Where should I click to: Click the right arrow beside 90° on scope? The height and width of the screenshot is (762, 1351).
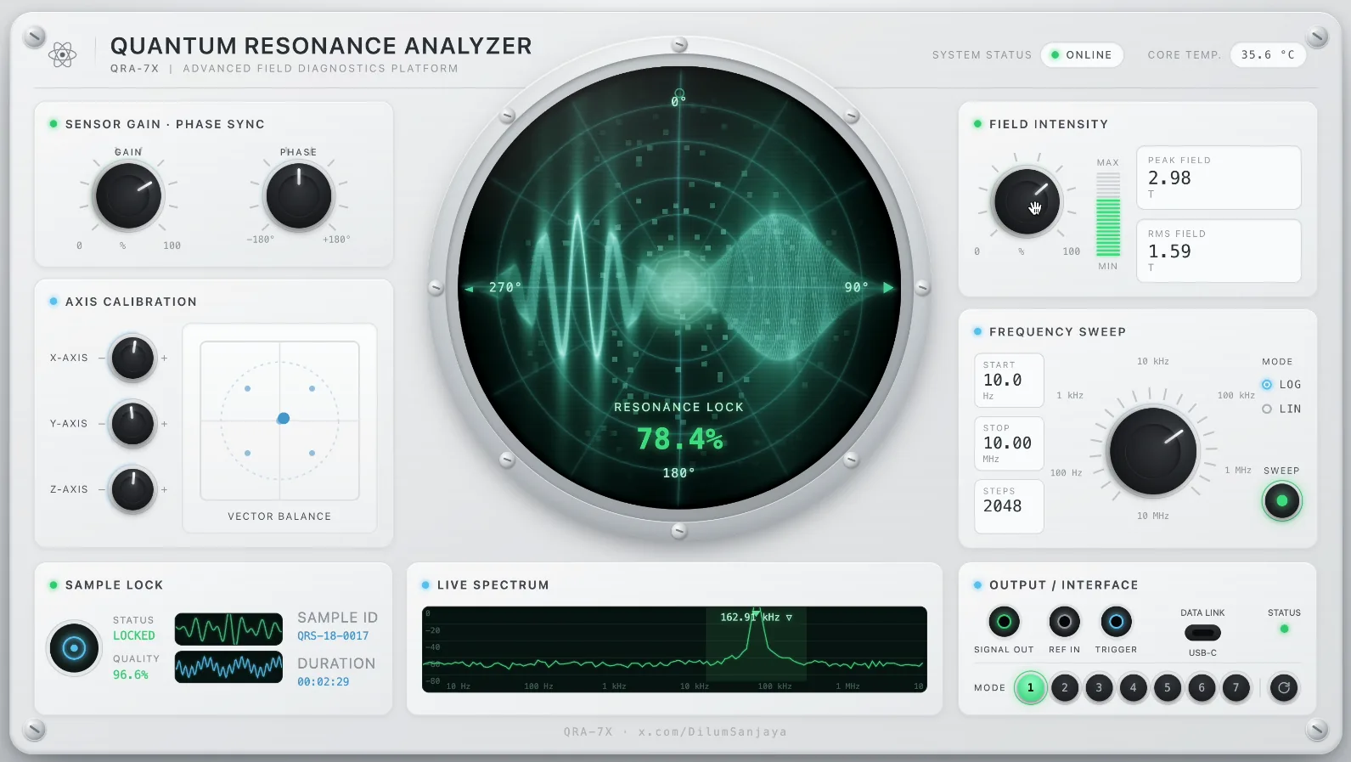pyautogui.click(x=888, y=288)
